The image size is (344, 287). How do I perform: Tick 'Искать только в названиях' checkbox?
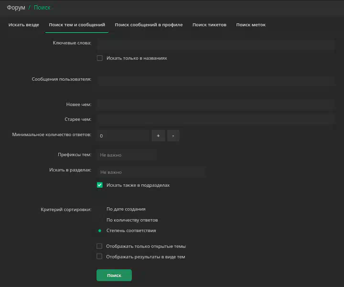point(100,58)
